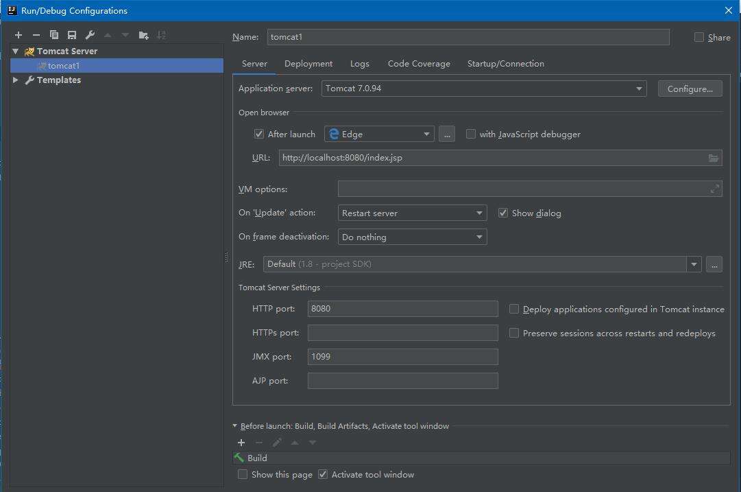741x492 pixels.
Task: Open the Application server dropdown
Action: tap(484, 89)
